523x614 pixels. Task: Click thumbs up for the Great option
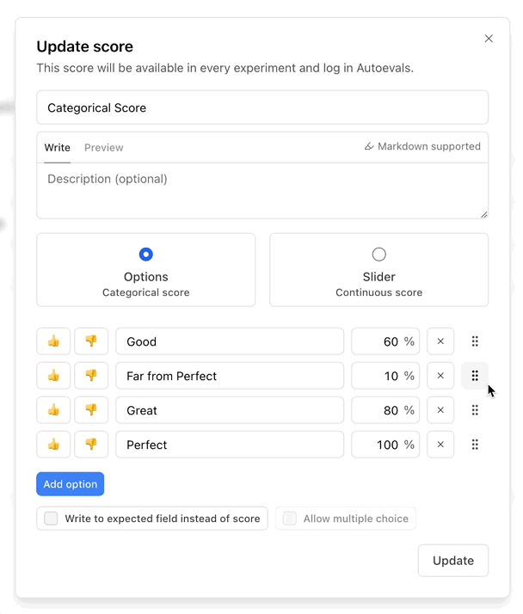(x=53, y=410)
